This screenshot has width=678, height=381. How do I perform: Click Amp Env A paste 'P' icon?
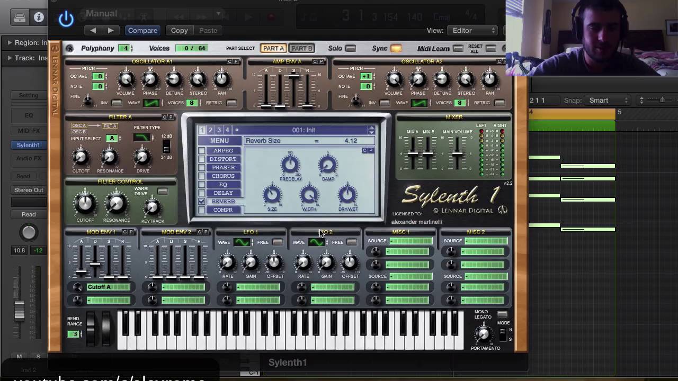tap(321, 61)
